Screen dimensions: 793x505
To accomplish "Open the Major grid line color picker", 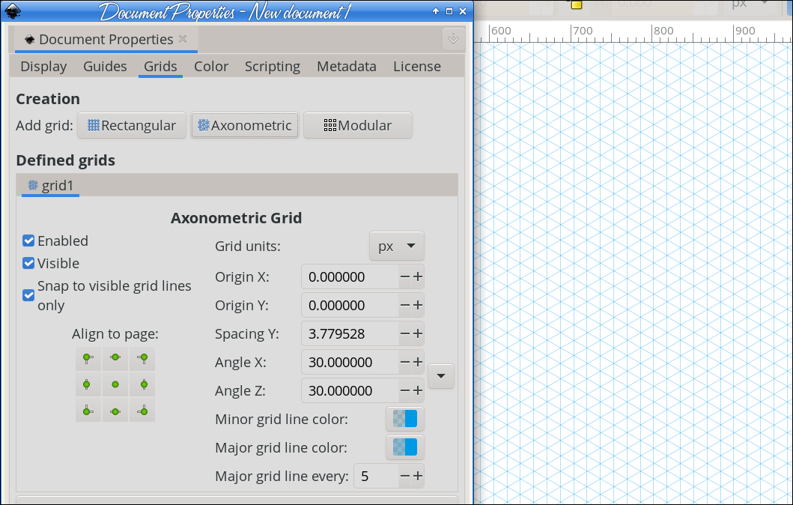I will (x=405, y=447).
